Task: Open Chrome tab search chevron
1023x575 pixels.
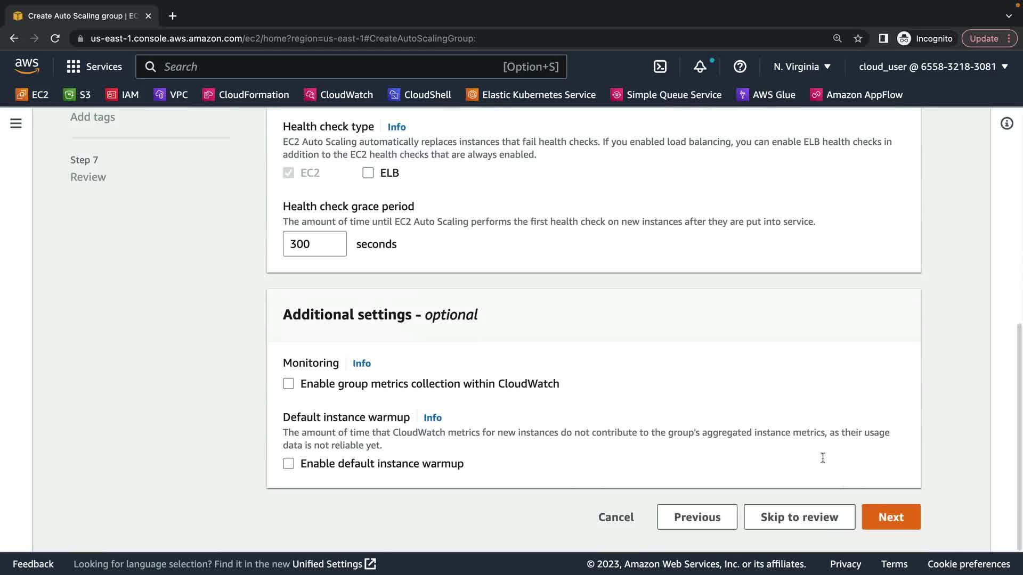Action: coord(1008,16)
